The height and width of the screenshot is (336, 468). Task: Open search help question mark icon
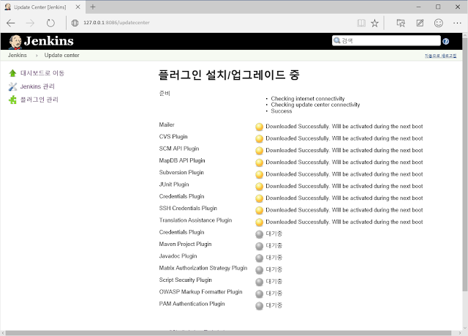(445, 42)
